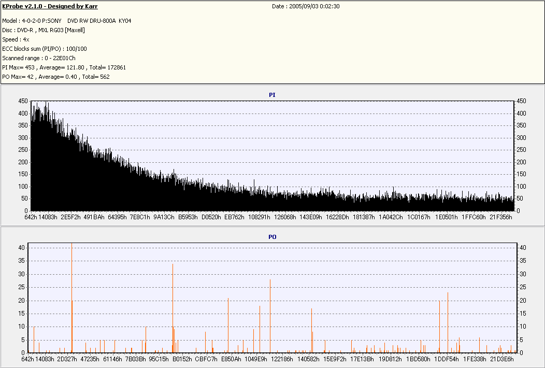Click the 1DDF54h label on PO axis
Viewport: 545px width, 368px height.
point(447,359)
